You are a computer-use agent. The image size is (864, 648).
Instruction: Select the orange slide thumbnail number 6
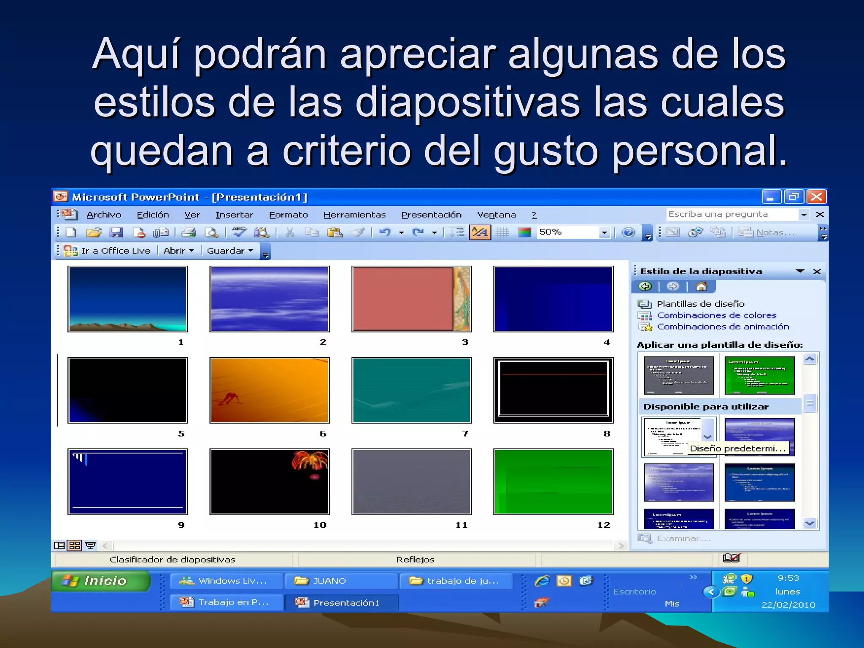coord(270,390)
